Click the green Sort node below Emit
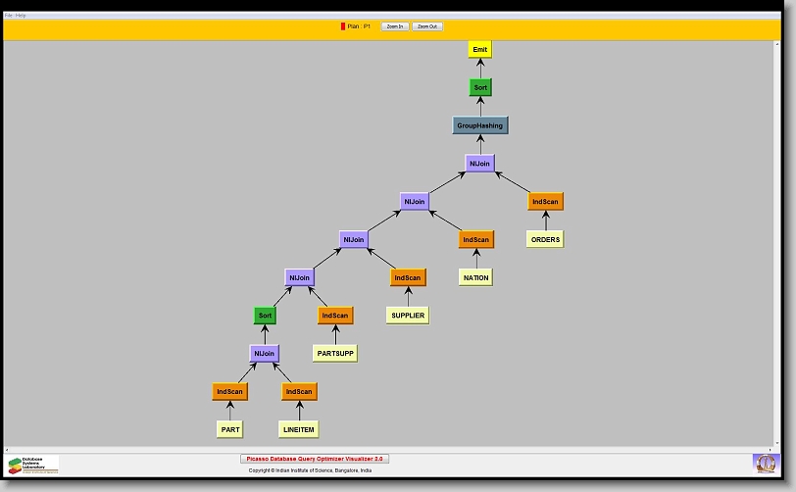 [480, 87]
